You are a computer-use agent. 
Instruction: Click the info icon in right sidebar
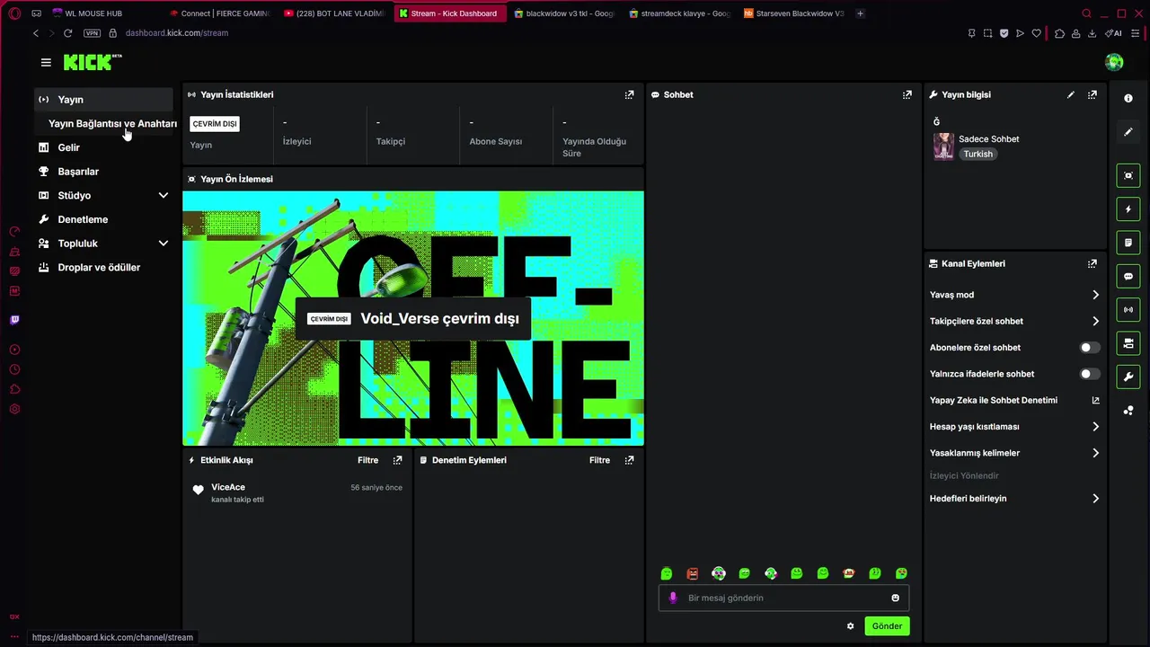1128,98
